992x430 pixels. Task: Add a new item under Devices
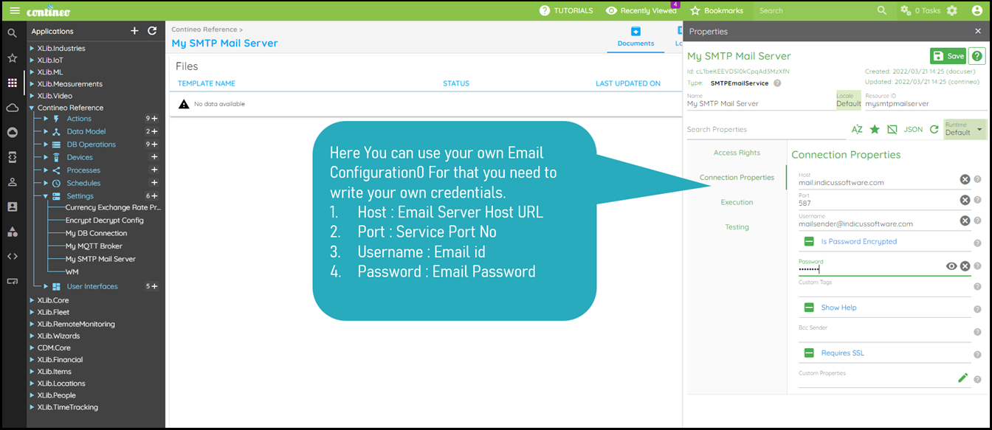[154, 157]
